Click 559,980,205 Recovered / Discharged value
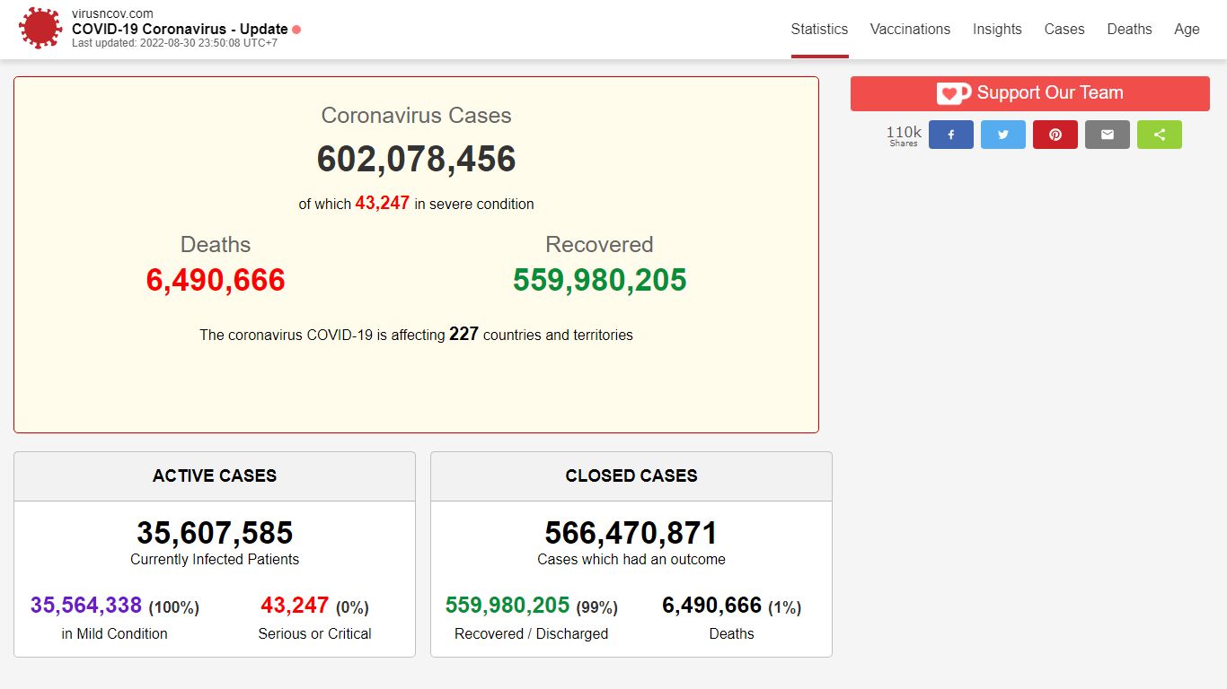This screenshot has width=1227, height=689. 508,606
